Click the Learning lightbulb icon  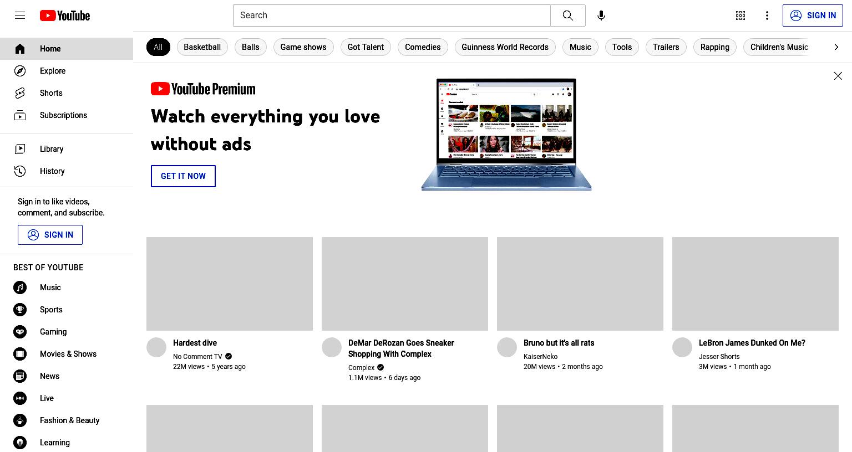coord(20,443)
